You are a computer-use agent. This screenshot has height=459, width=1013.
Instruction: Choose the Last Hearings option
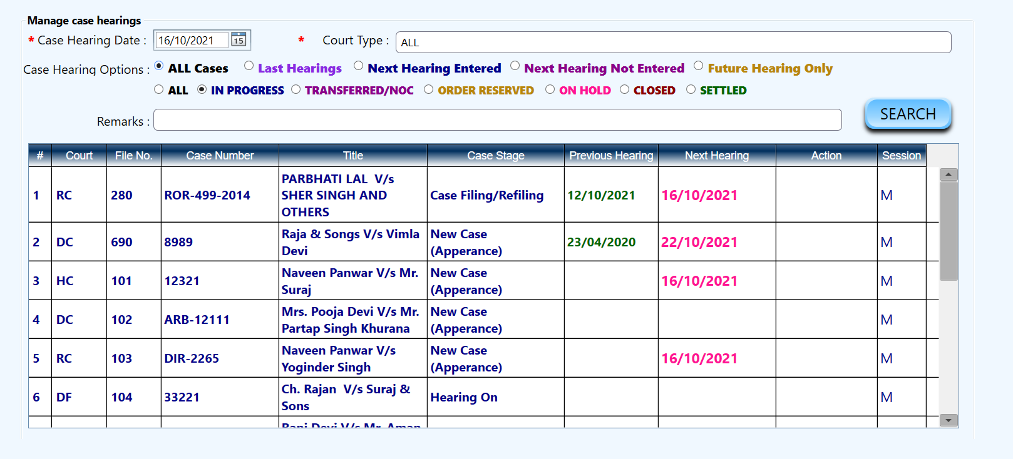(249, 66)
